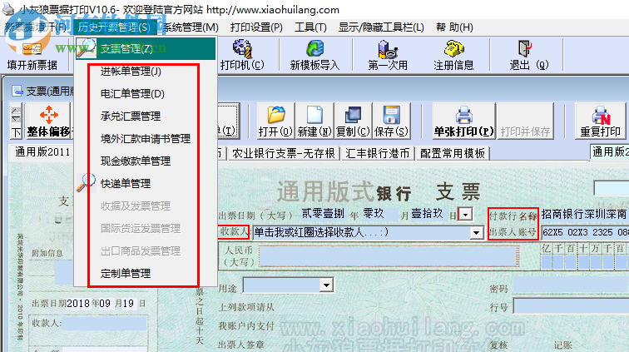Click the 行号 input field
Image resolution: width=629 pixels, height=352 pixels.
coord(571,306)
